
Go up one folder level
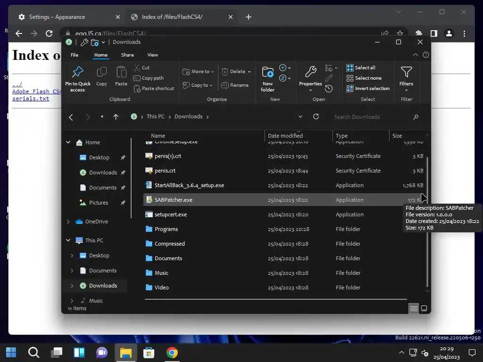point(116,117)
